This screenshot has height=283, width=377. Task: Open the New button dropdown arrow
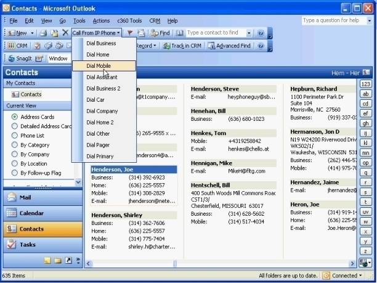tap(32, 33)
